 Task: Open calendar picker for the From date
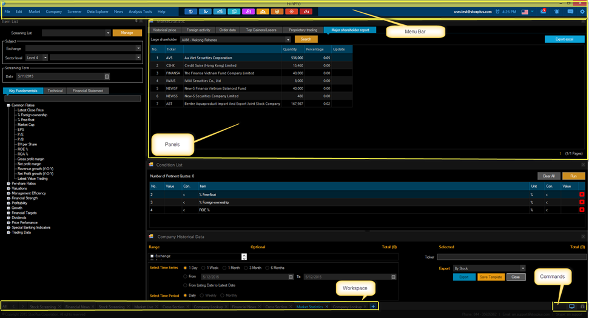pyautogui.click(x=291, y=277)
